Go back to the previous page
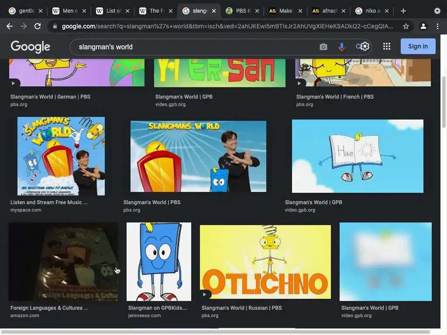The width and height of the screenshot is (447, 335). (10, 26)
